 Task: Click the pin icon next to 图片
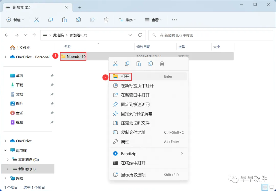point(52,104)
